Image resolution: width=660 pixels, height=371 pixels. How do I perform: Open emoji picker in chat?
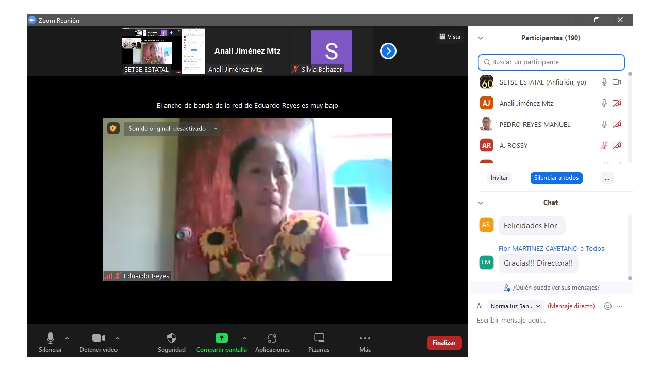pyautogui.click(x=608, y=306)
